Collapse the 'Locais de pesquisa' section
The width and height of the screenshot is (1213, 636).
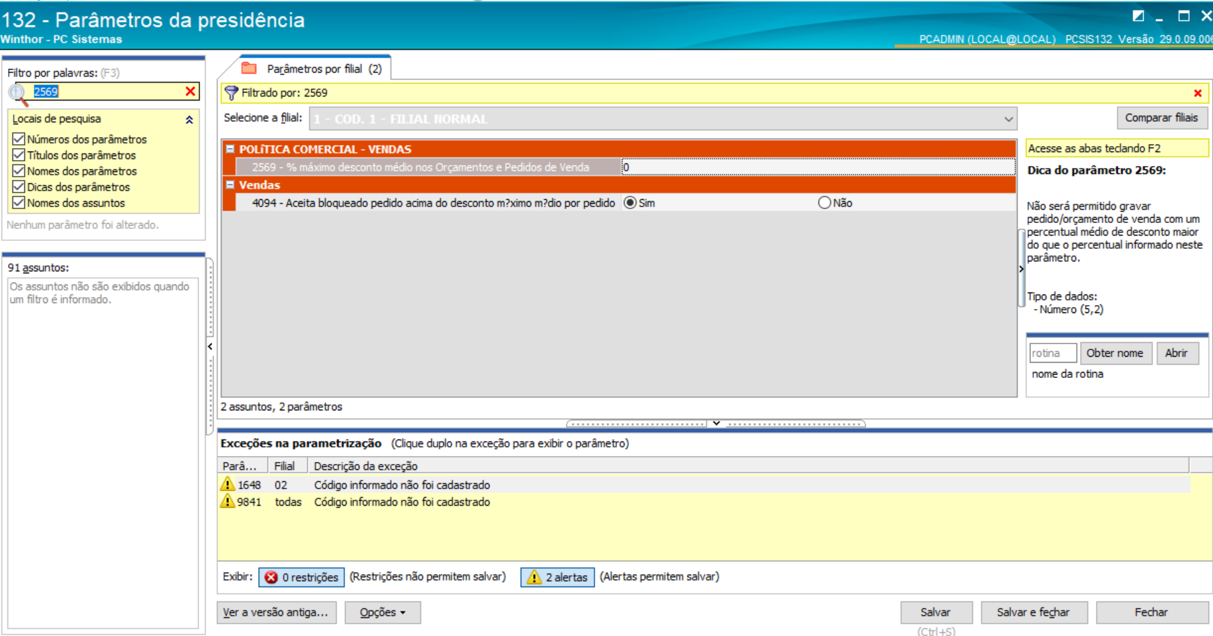189,120
